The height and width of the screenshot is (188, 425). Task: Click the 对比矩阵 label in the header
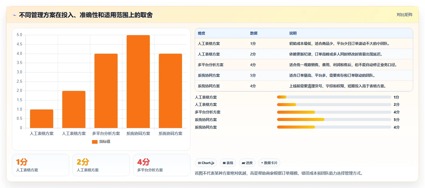click(404, 15)
